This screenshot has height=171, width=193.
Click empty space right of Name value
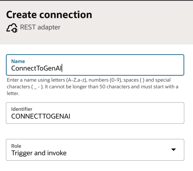124,68
